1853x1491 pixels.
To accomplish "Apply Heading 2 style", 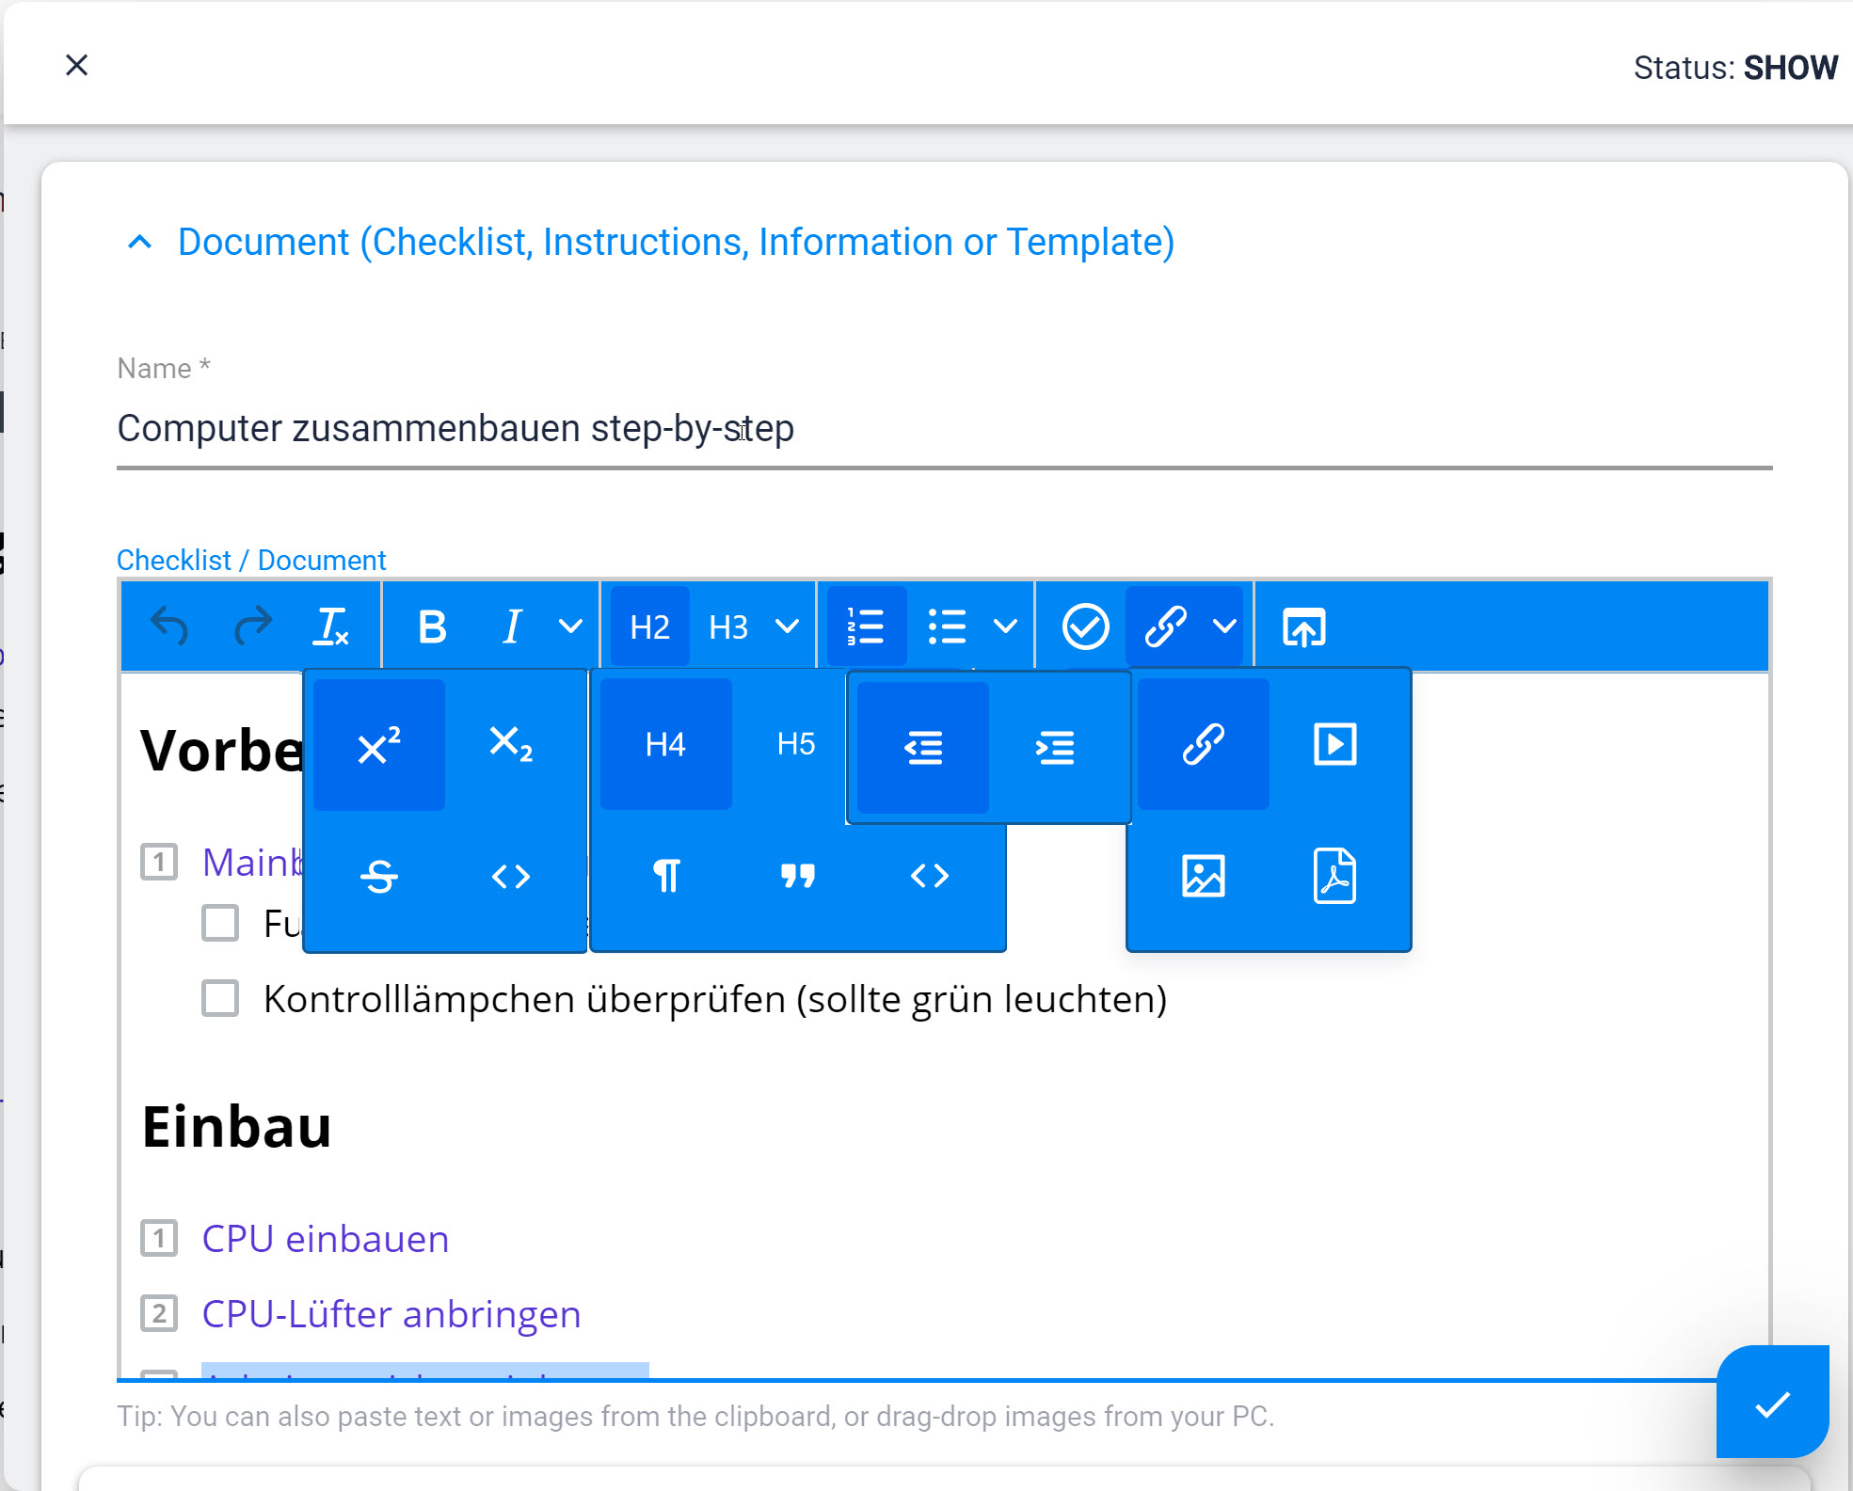I will [649, 626].
